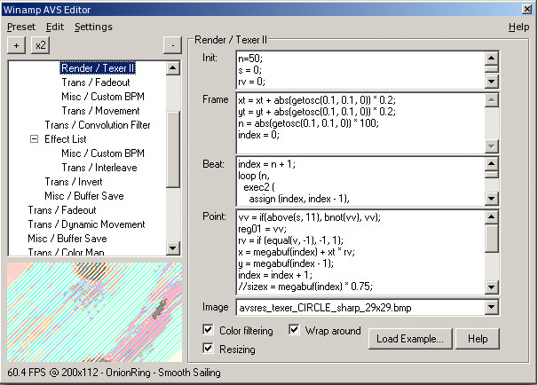Image resolution: width=538 pixels, height=385 pixels.
Task: Toggle the Color filtering checkbox
Action: (x=208, y=330)
